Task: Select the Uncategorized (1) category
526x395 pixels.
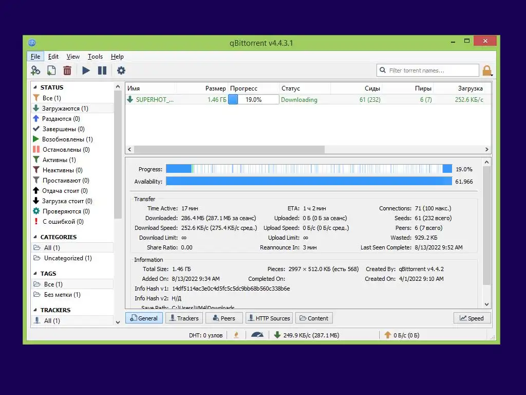Action: [x=72, y=258]
